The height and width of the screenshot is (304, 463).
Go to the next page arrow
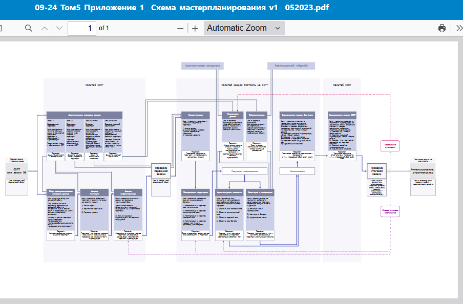[59, 28]
